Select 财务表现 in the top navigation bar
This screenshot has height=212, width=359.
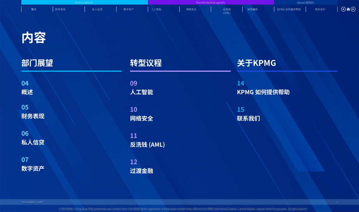60,9
